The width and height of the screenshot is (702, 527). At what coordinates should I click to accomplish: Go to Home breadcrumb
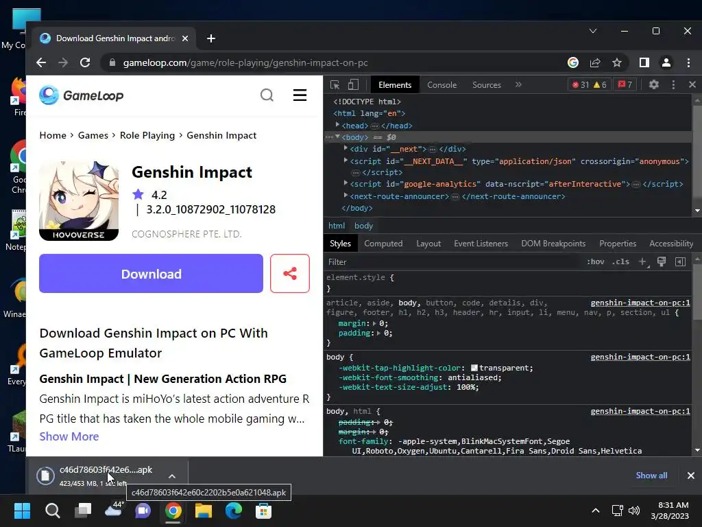[x=53, y=135]
